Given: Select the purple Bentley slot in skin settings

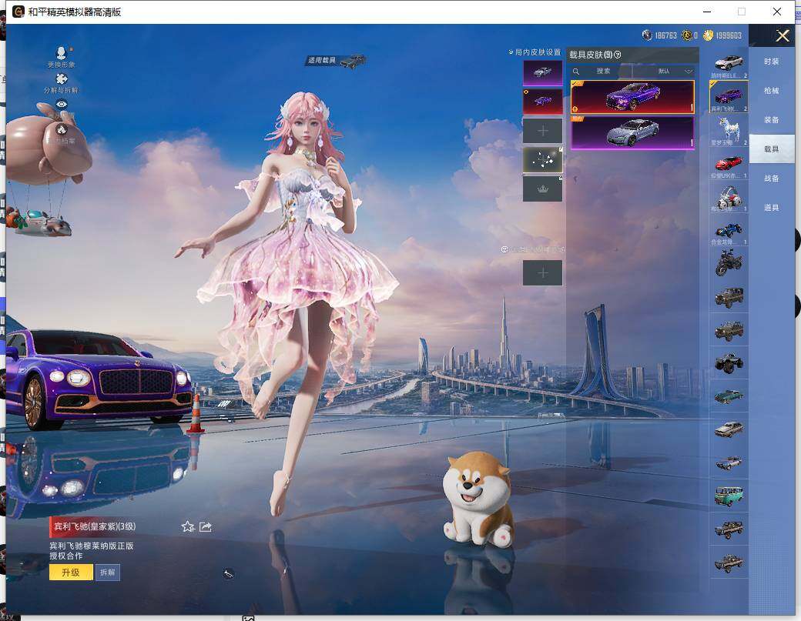Looking at the screenshot, I should 542,101.
